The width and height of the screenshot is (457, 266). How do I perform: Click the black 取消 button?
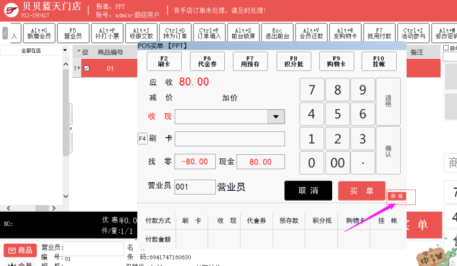pyautogui.click(x=308, y=191)
